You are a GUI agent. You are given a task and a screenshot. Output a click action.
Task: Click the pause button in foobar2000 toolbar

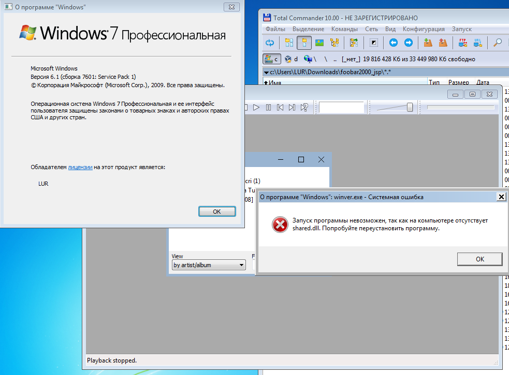pos(268,107)
